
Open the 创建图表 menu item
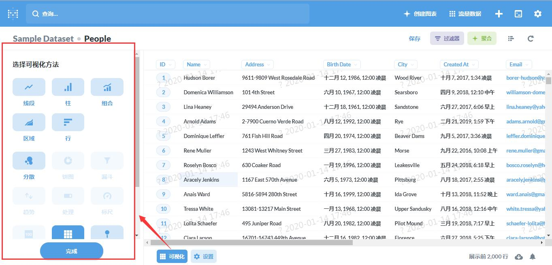coord(420,14)
